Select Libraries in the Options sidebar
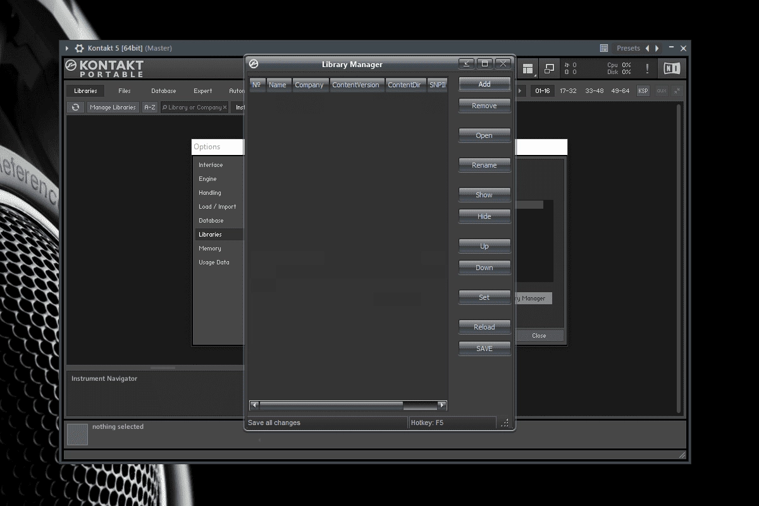 pos(218,235)
